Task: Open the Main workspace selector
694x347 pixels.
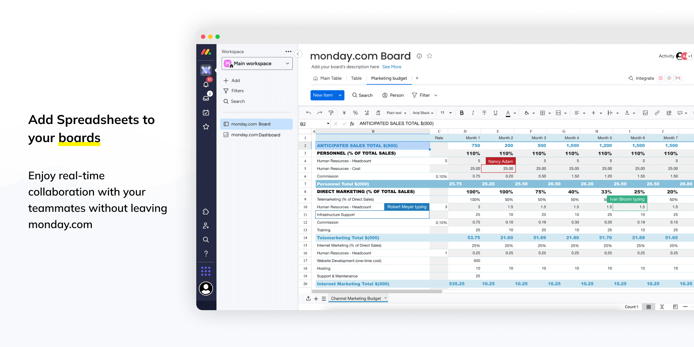Action: coord(257,63)
